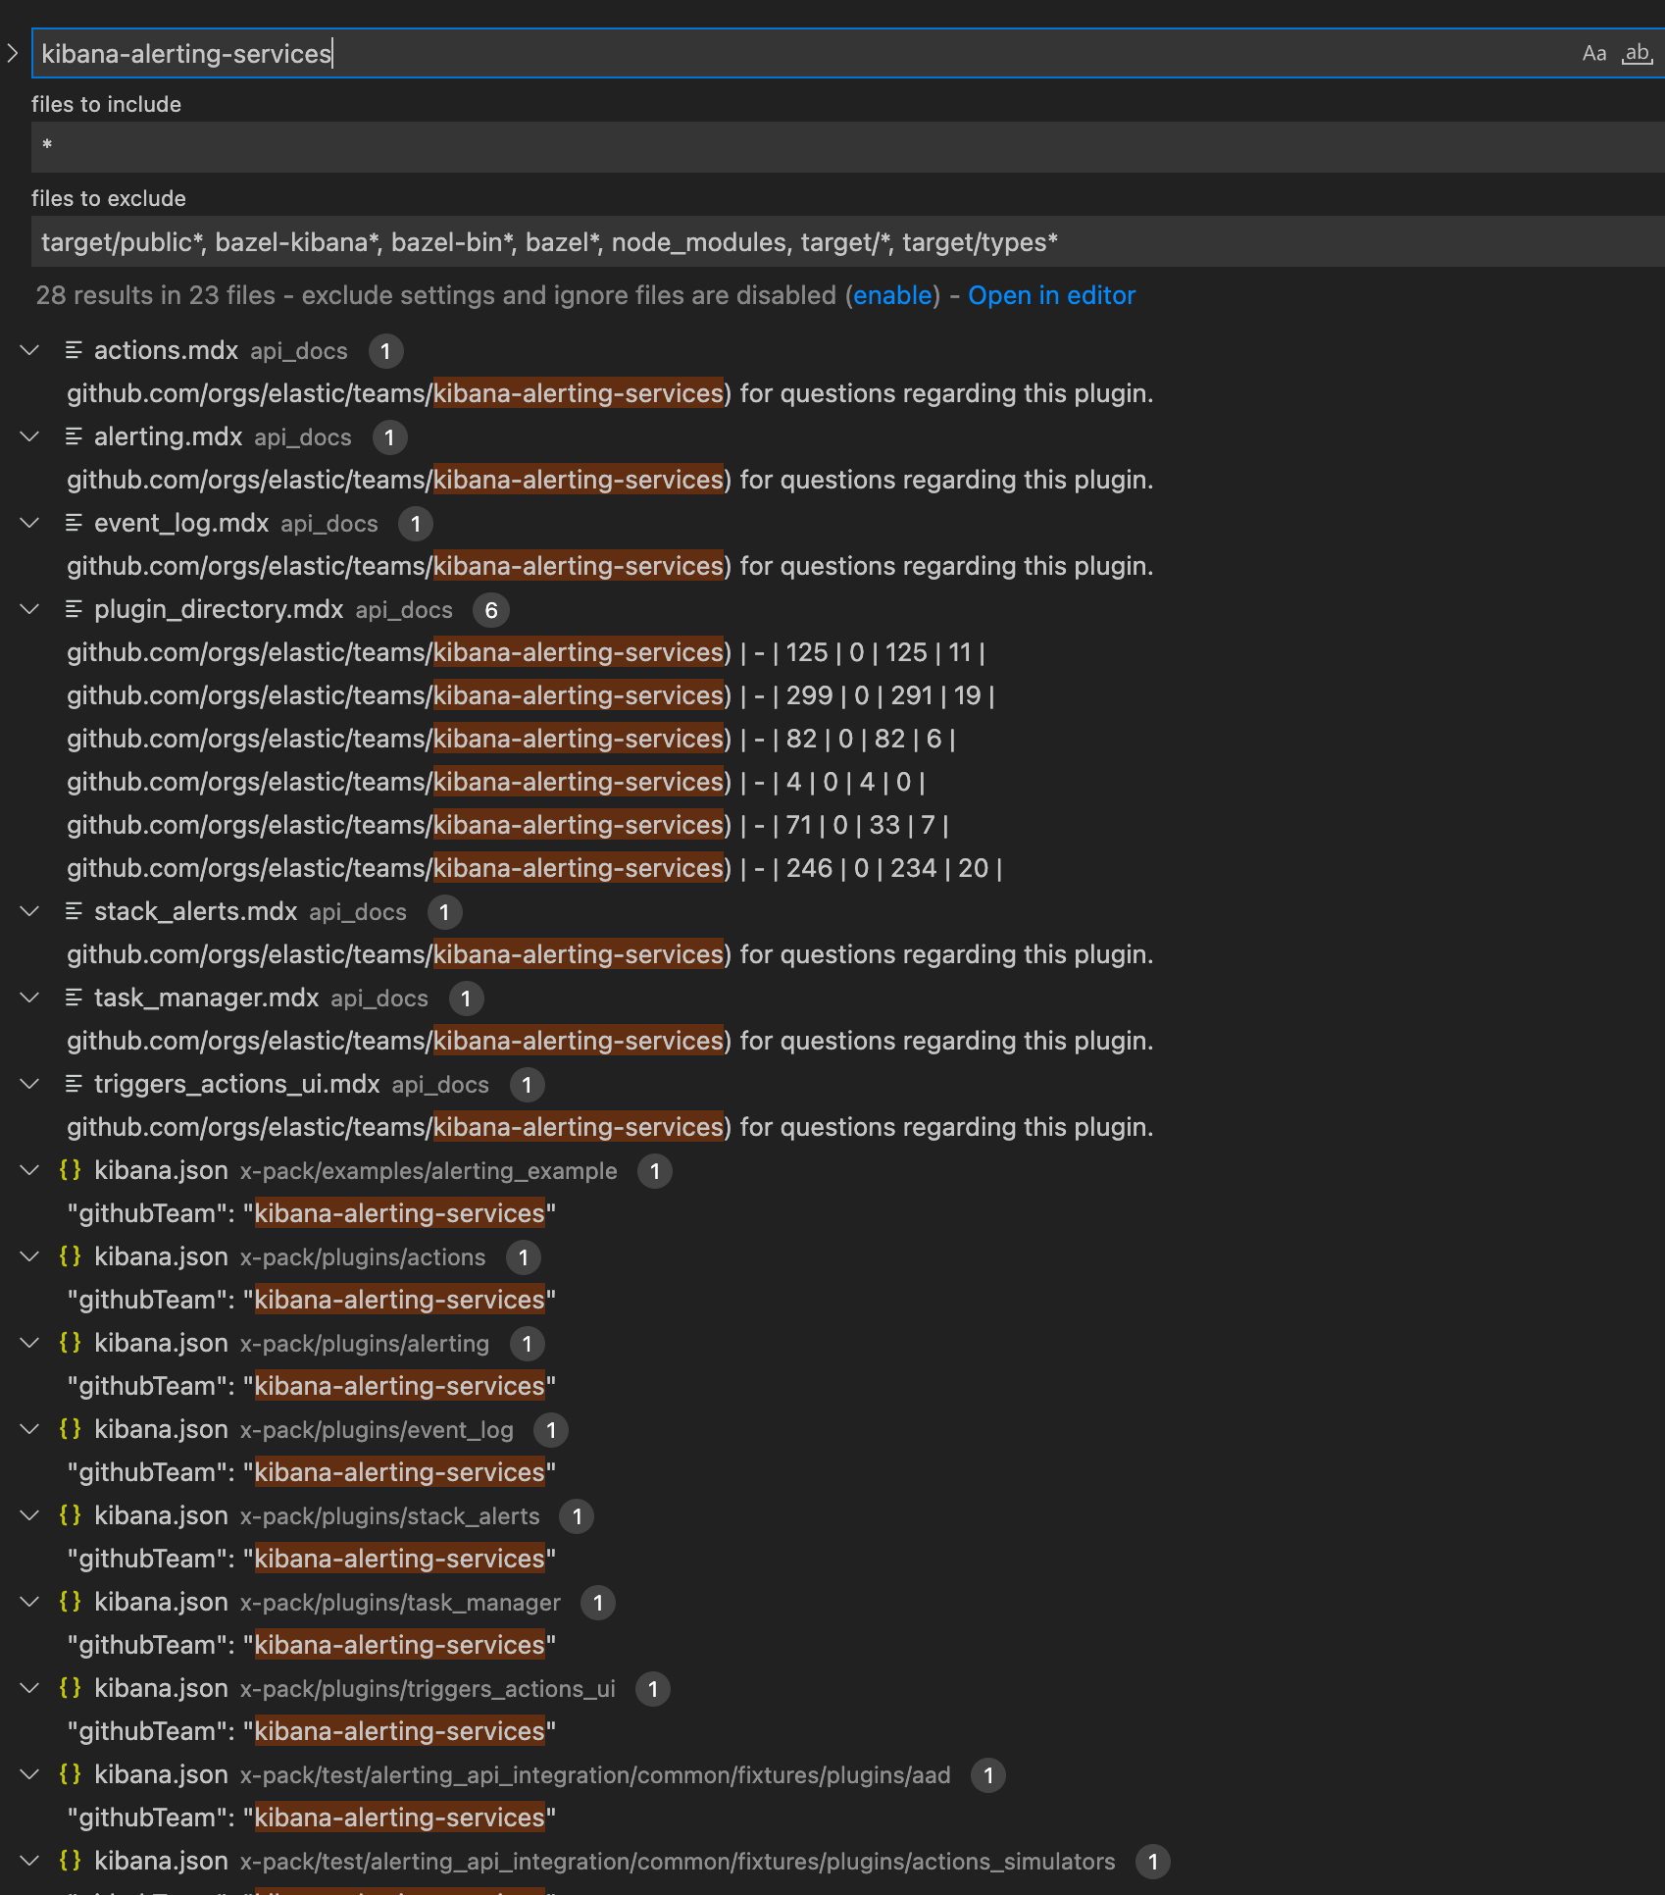Viewport: 1665px width, 1895px height.
Task: Collapse the stack_alerts.mdx search results
Action: pyautogui.click(x=28, y=911)
